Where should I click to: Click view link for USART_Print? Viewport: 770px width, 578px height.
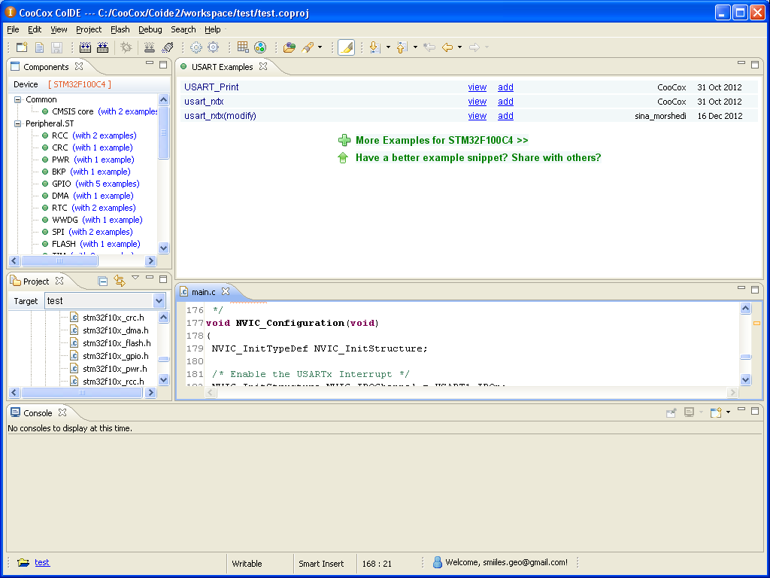point(477,87)
